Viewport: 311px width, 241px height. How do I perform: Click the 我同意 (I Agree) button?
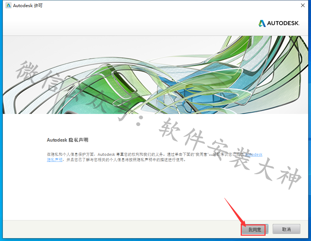(255, 230)
